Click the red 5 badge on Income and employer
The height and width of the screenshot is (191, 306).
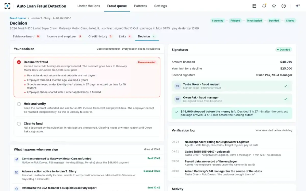80,36
